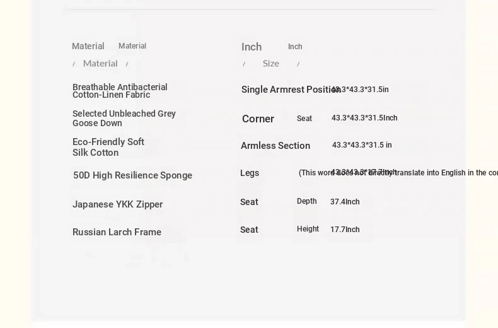This screenshot has height=328, width=498.
Task: Click the Legs row label
Action: [250, 173]
